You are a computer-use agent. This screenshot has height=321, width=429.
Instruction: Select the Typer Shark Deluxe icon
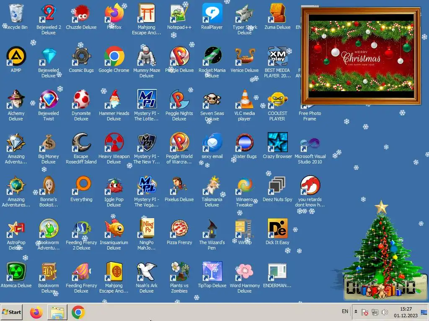245,13
